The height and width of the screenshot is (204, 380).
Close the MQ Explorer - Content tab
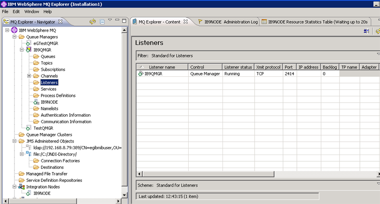(x=185, y=21)
